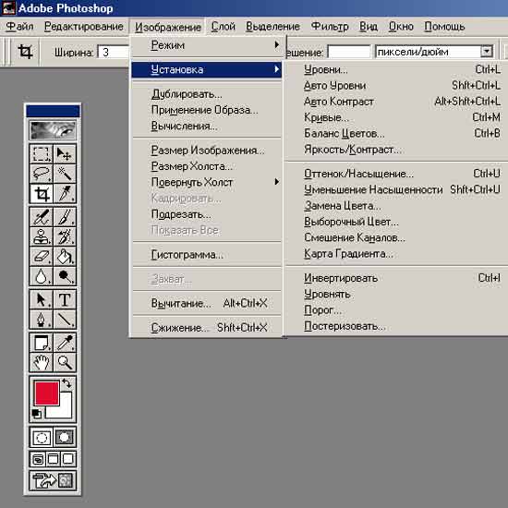Select the Eyedropper tool

click(65, 343)
